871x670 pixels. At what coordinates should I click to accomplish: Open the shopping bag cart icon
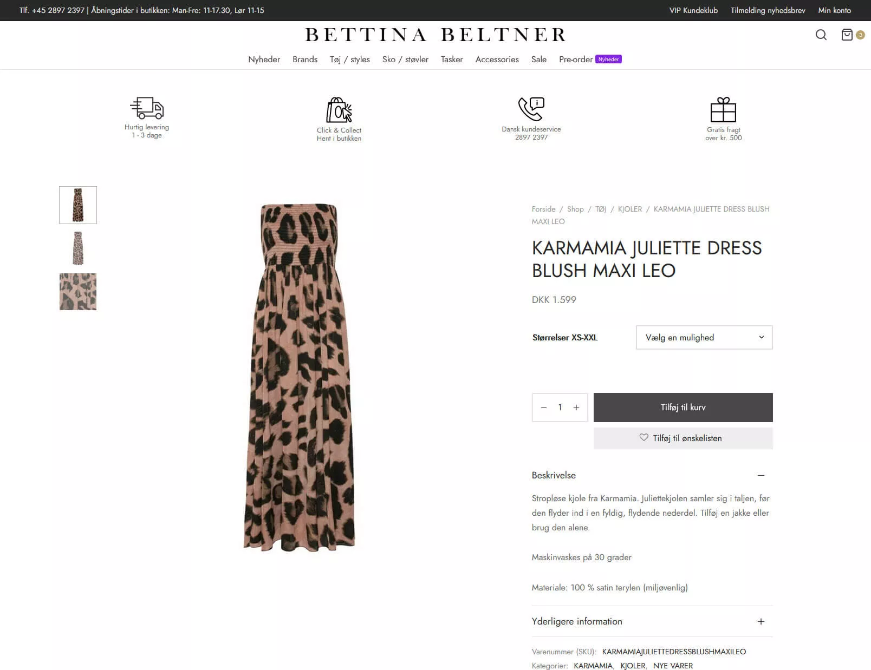[847, 35]
